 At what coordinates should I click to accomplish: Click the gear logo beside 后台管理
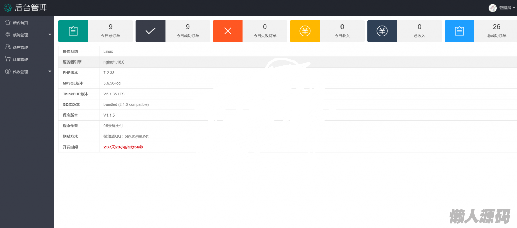tap(7, 7)
